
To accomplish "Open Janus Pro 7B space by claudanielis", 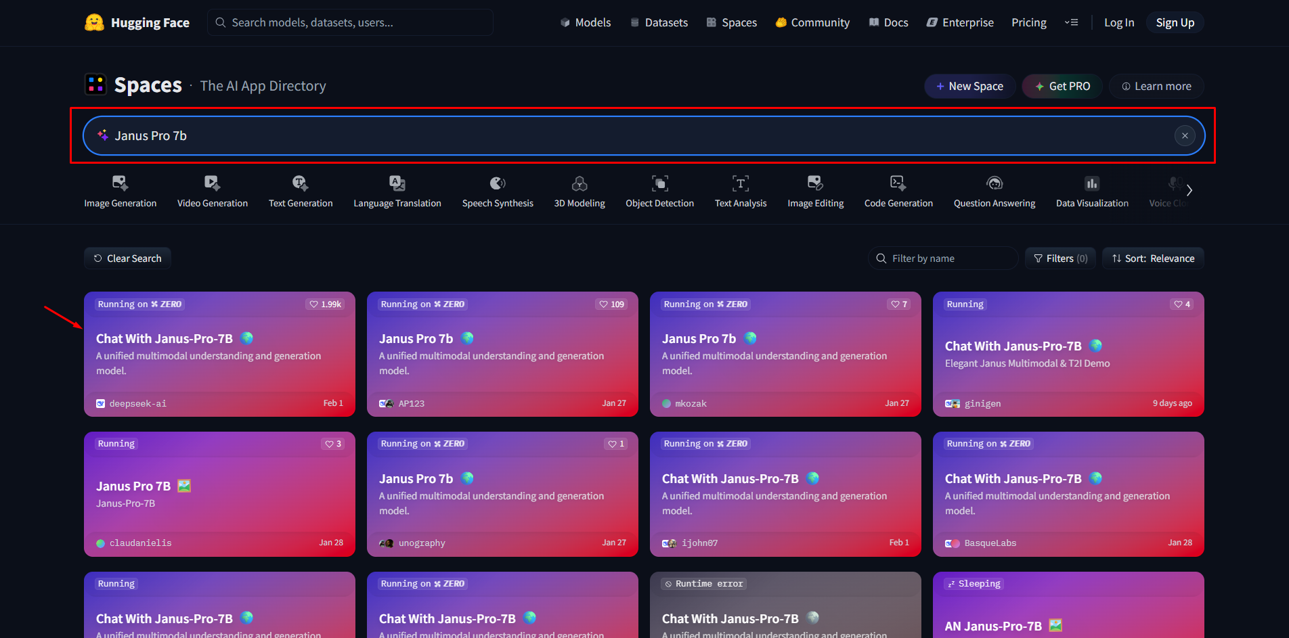I will (x=219, y=494).
